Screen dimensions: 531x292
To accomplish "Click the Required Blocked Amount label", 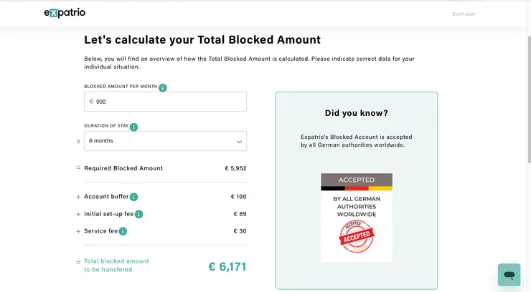I will pos(123,168).
